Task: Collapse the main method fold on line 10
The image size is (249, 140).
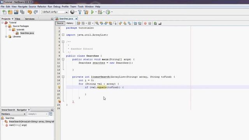Action: point(63,59)
